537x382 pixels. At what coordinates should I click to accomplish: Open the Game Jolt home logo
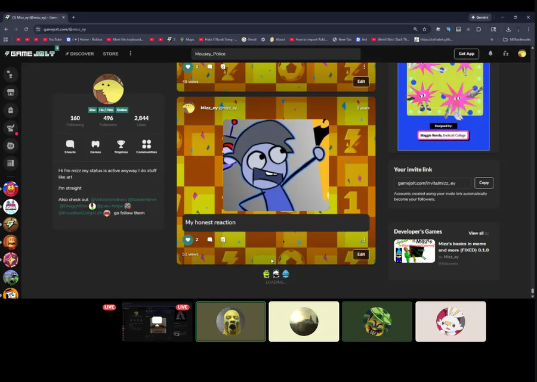coord(30,54)
